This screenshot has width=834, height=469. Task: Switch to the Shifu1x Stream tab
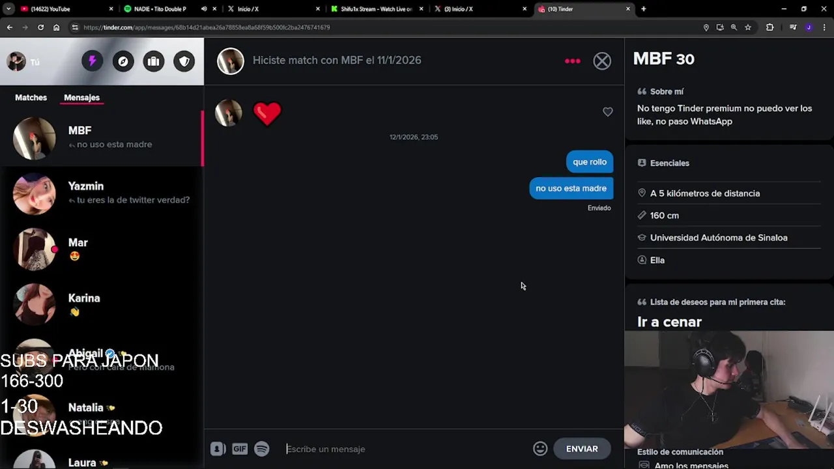click(376, 9)
